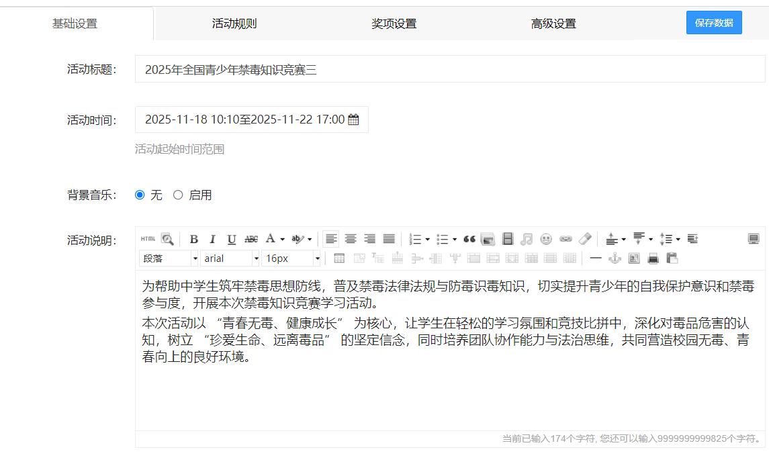Screen dimensions: 769x472
Task: Open the print function
Action: coord(652,259)
